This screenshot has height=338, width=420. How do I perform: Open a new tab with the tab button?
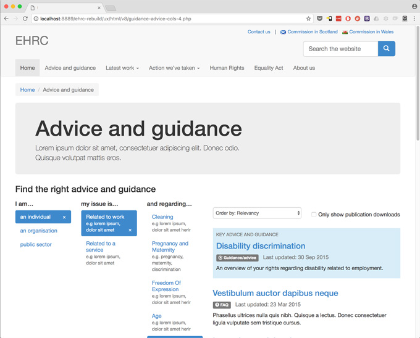[x=111, y=8]
